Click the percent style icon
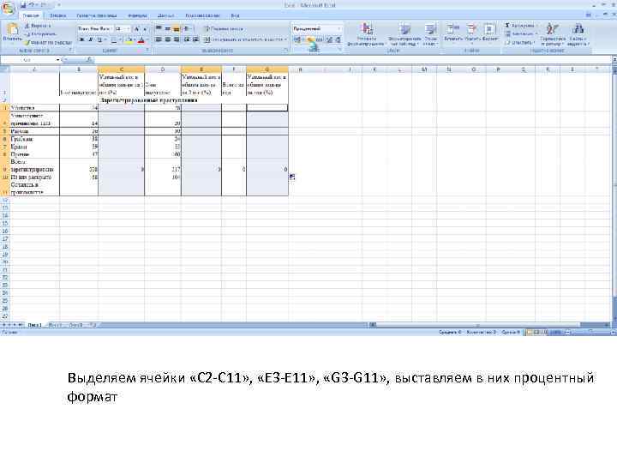 tap(310, 39)
